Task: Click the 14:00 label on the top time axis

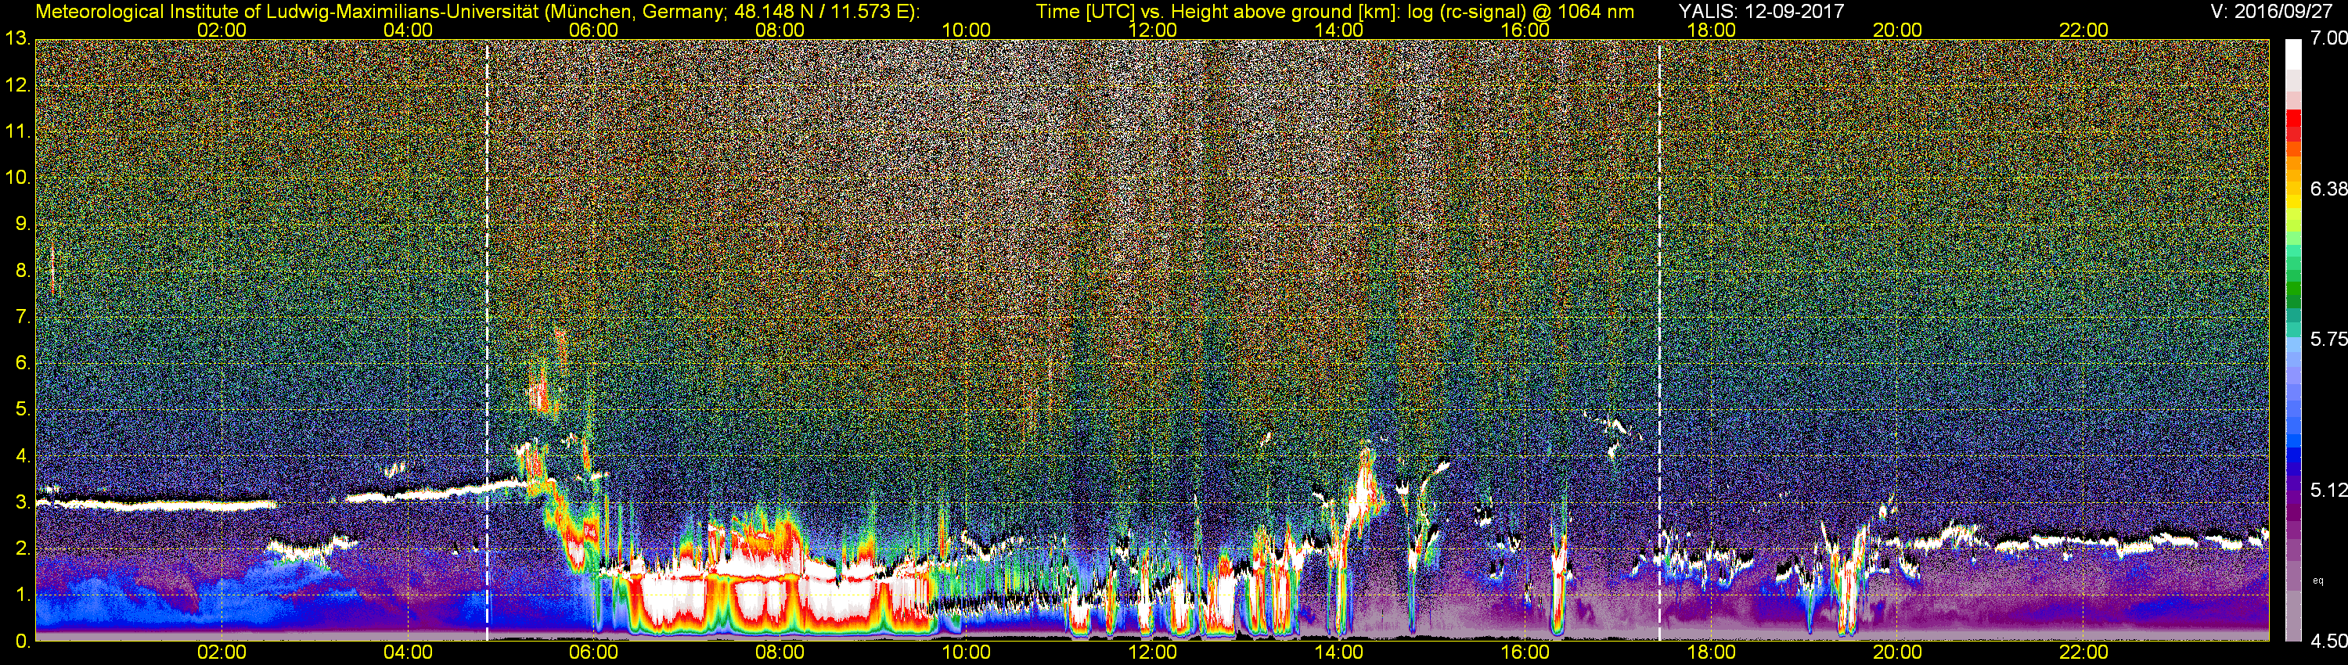Action: point(1339,30)
